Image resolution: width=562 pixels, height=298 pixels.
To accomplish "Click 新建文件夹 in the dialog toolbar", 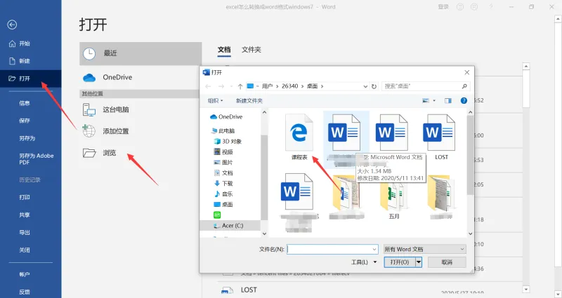I will (249, 101).
